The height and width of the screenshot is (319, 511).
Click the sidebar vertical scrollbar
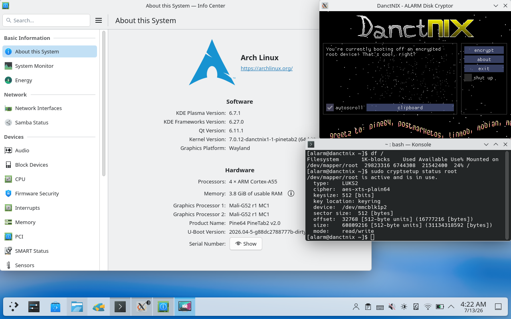click(x=104, y=104)
